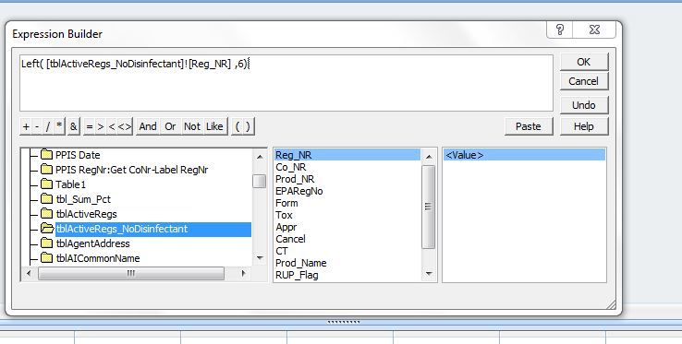Click field list scroll down arrow
Screen dimensions: 682x344
tap(429, 274)
